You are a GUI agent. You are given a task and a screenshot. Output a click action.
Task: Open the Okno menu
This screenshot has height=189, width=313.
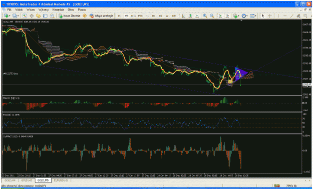71,9
